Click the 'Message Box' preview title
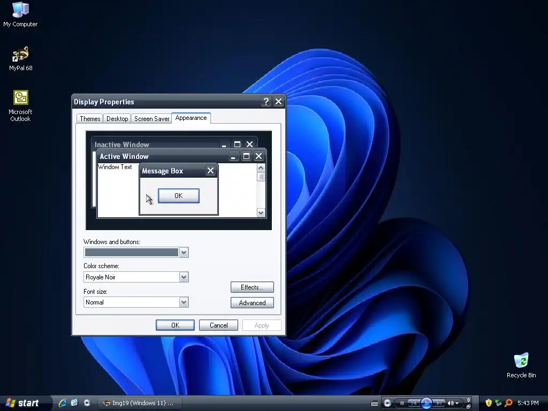Image resolution: width=548 pixels, height=411 pixels. [163, 171]
